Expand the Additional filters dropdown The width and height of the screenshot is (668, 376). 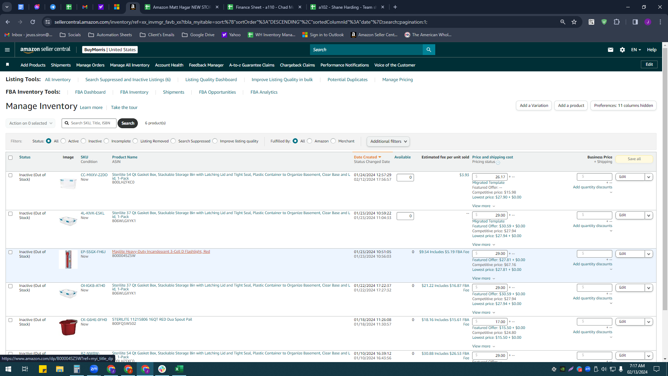click(388, 141)
